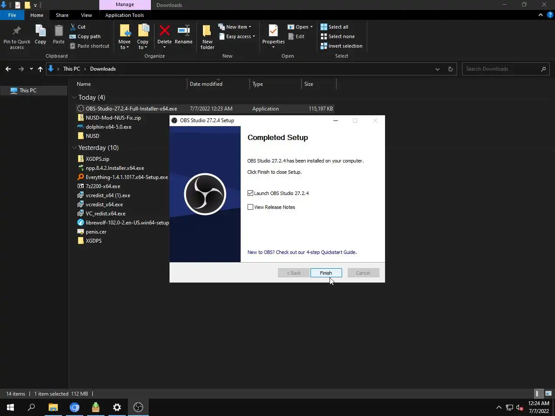Select NUSD-Mod-NUS-Fix.zip file

tap(113, 118)
